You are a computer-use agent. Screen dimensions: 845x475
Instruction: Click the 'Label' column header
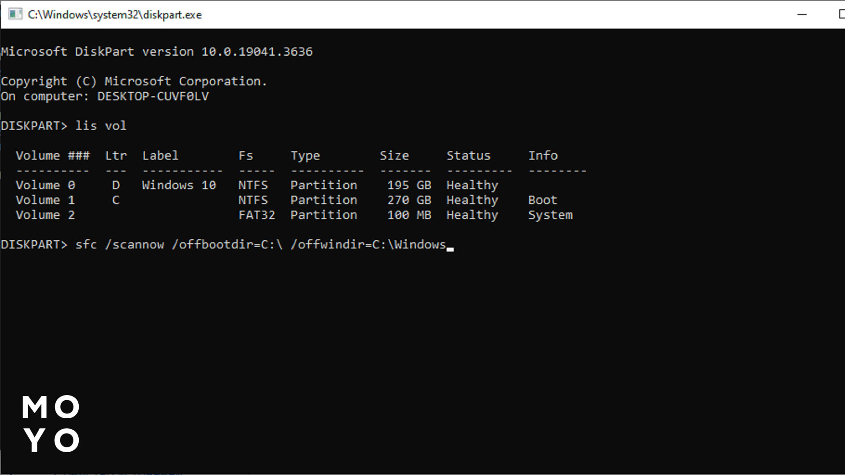[160, 156]
